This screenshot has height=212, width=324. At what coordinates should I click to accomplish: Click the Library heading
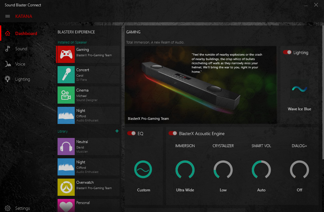pyautogui.click(x=63, y=131)
